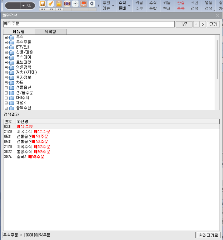Open settings with the gear icon
The width and height of the screenshot is (223, 240).
[92, 4]
